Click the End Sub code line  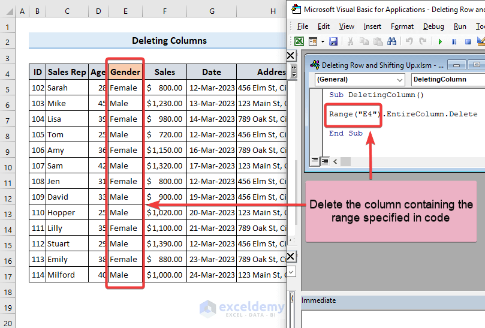pyautogui.click(x=345, y=133)
